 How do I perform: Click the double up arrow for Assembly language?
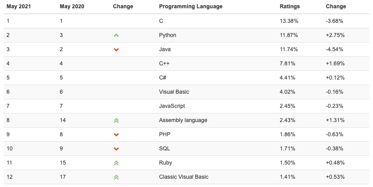[x=116, y=120]
